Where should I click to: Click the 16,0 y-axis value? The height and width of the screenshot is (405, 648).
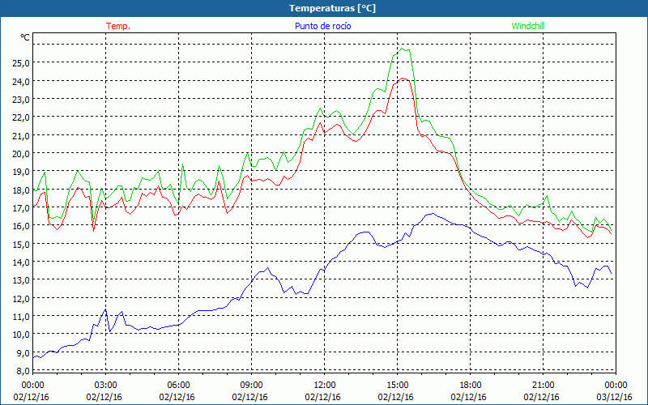pyautogui.click(x=21, y=226)
